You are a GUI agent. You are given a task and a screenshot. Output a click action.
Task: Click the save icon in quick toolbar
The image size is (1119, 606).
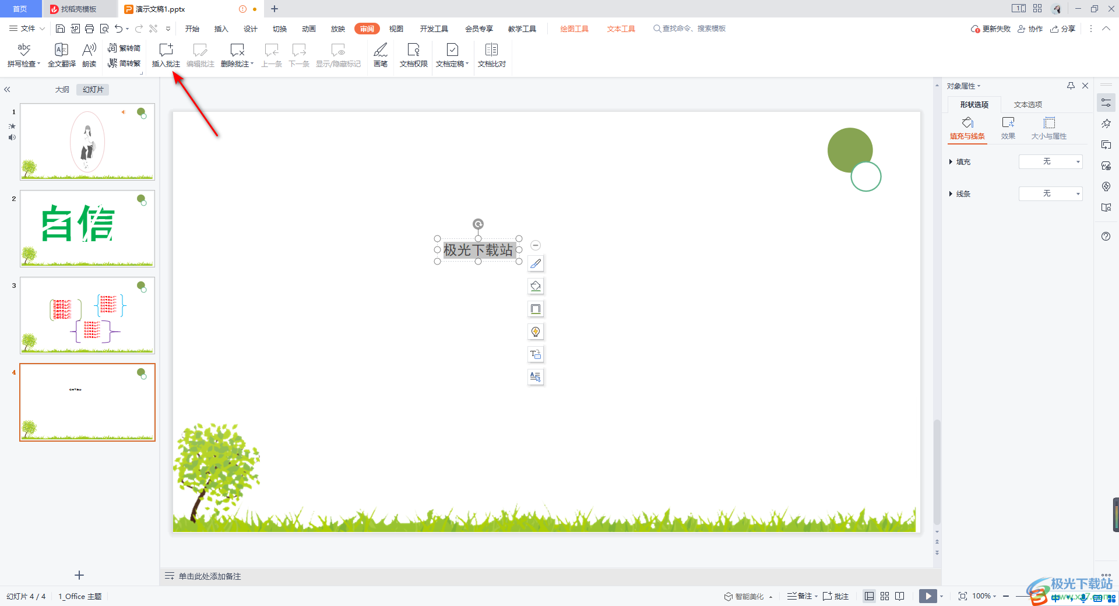click(x=60, y=29)
